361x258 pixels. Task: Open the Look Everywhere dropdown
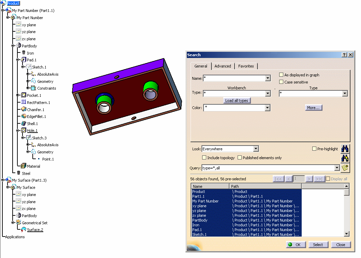click(x=256, y=149)
